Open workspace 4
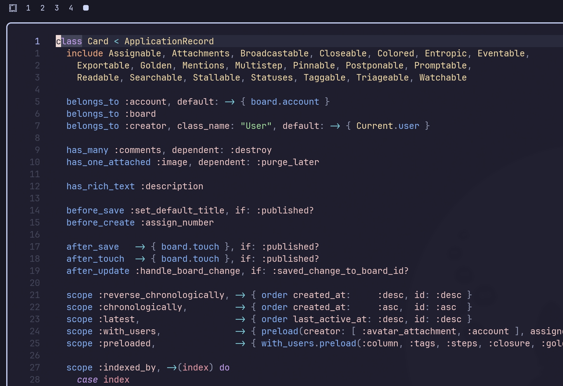The height and width of the screenshot is (386, 563). pyautogui.click(x=71, y=8)
